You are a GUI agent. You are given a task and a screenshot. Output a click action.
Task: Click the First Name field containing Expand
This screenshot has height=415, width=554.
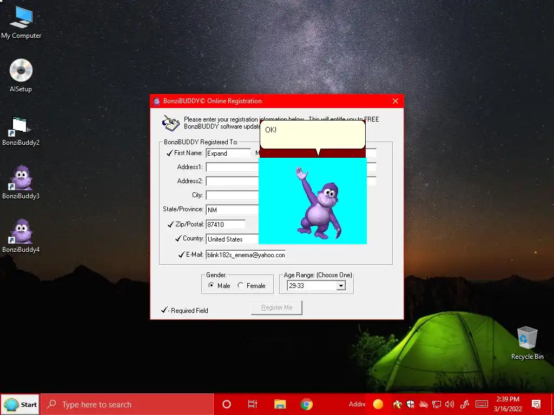pyautogui.click(x=228, y=153)
